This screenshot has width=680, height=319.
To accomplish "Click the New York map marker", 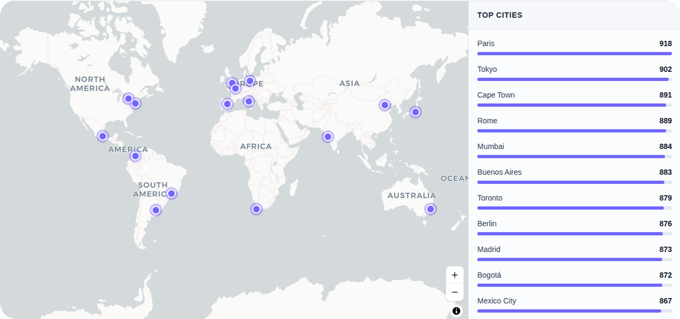I will [x=135, y=103].
